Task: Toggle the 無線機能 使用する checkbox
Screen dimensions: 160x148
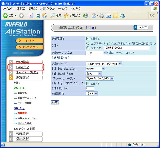Action: click(x=88, y=39)
